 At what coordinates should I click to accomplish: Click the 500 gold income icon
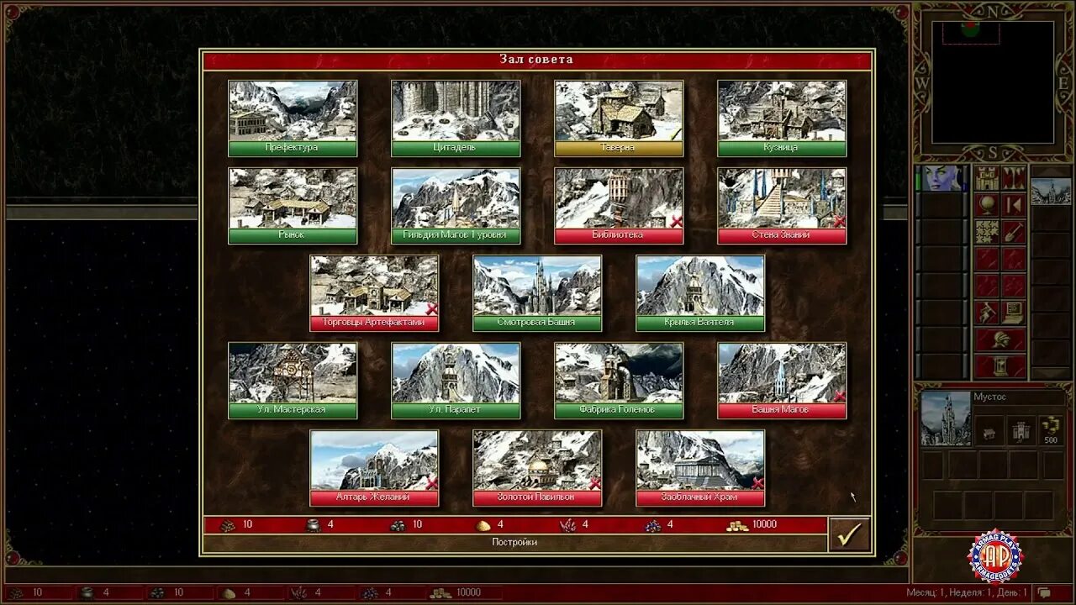(x=1051, y=429)
